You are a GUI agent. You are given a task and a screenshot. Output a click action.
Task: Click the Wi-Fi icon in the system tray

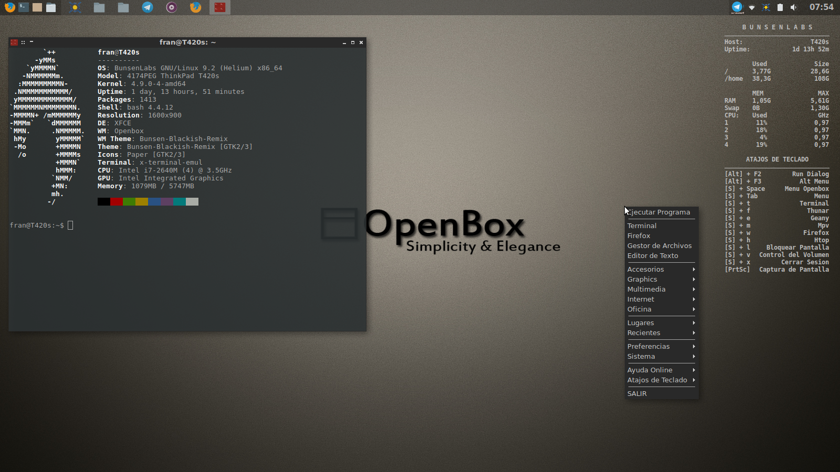751,7
